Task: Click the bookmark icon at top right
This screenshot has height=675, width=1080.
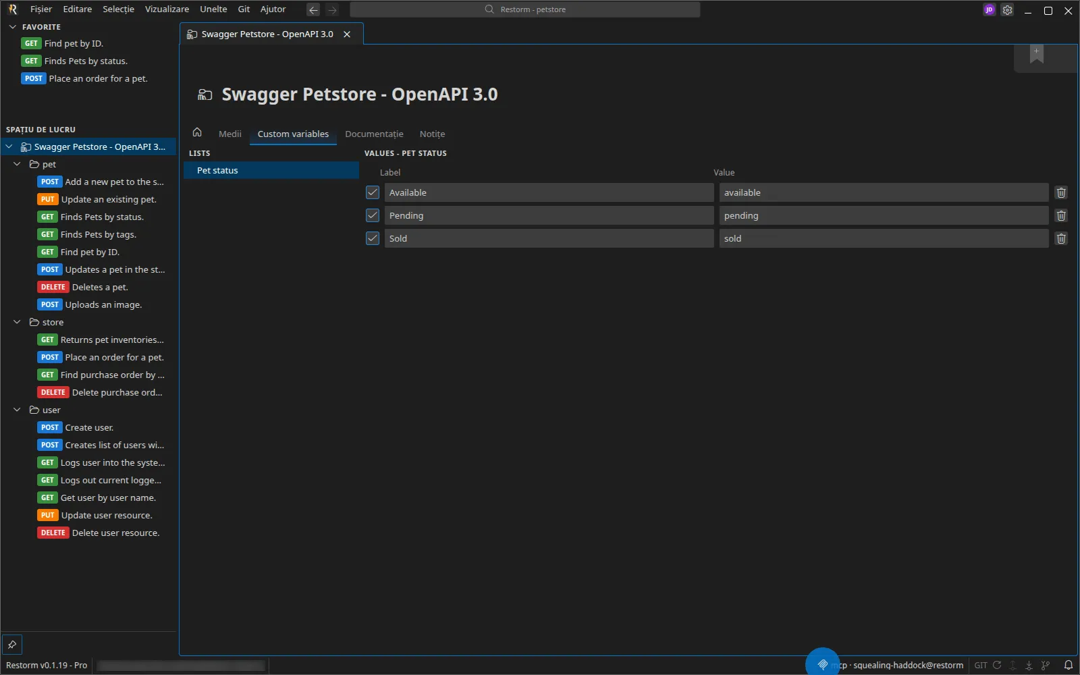Action: [1037, 54]
